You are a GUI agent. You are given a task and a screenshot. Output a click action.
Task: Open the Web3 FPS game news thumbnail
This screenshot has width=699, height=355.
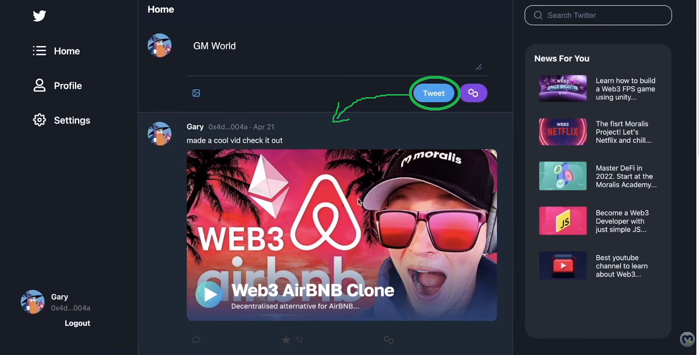coord(563,88)
